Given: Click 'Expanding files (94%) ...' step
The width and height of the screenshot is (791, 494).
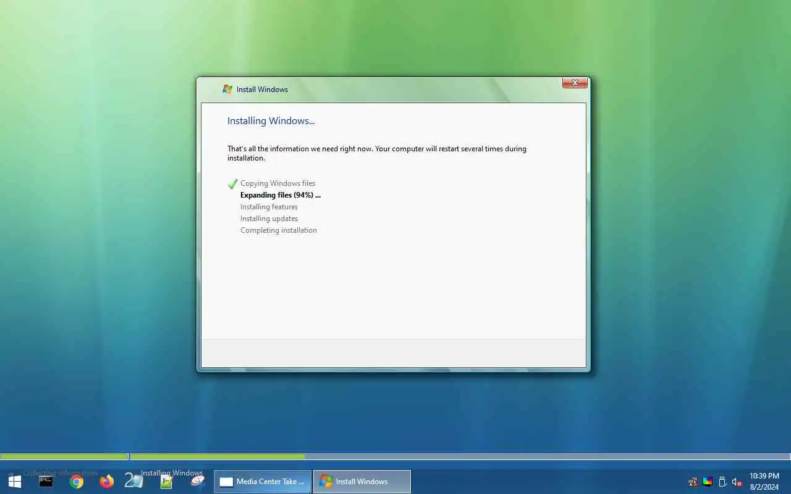Looking at the screenshot, I should (x=281, y=195).
